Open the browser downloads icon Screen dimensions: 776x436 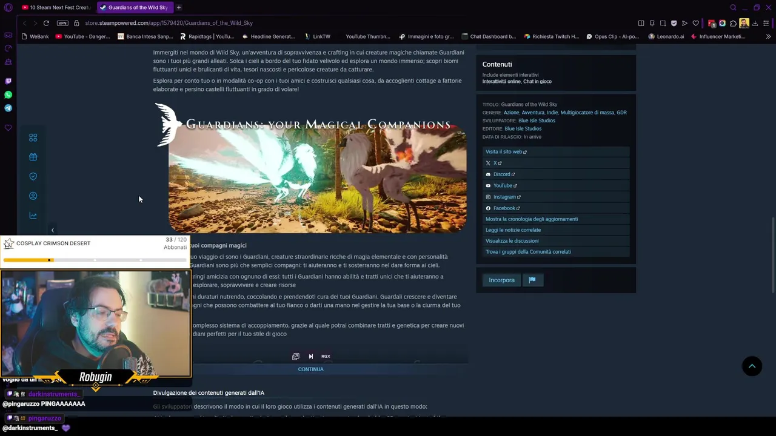755,23
